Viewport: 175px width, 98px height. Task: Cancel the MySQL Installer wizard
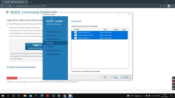pyautogui.click(x=126, y=77)
